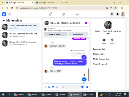This screenshot has width=129, height=97.
Task: Go to the Home feed icon
Action: point(50,14)
